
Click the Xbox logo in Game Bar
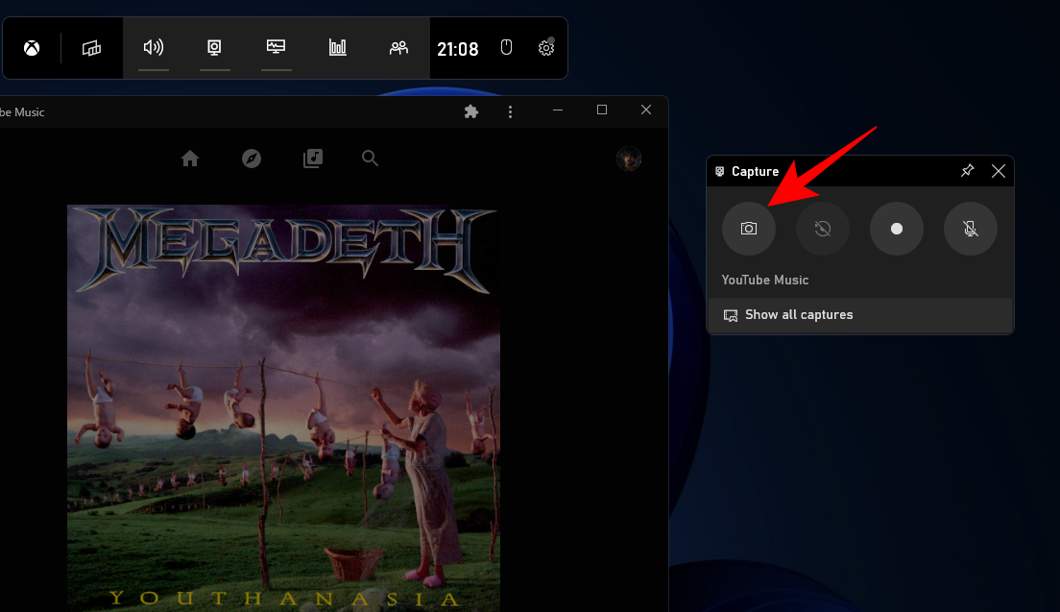(x=32, y=48)
